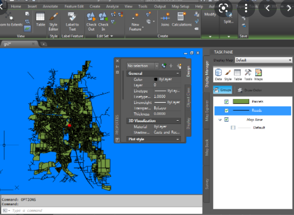Switch to Feature Edit ribbon tab
294x215 pixels.
(74, 6)
